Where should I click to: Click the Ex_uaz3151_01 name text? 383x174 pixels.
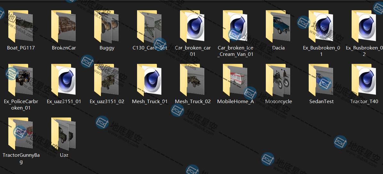(x=64, y=102)
